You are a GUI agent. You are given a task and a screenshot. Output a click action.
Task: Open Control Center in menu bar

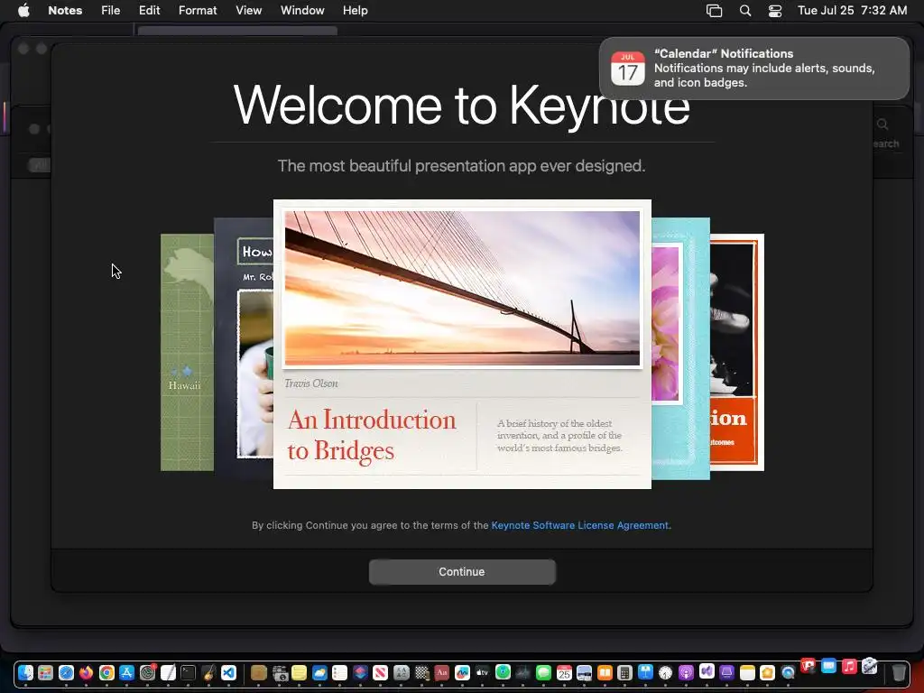[x=775, y=11]
